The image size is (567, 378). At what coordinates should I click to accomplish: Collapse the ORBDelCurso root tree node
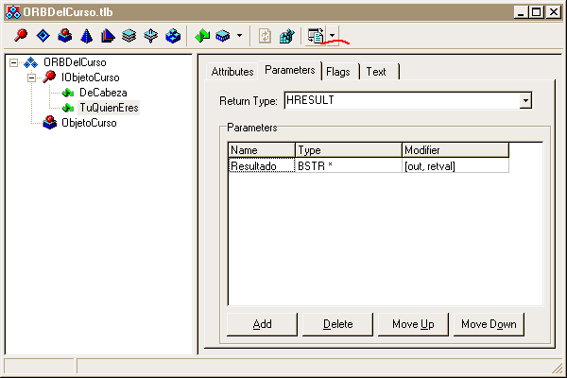tap(13, 62)
